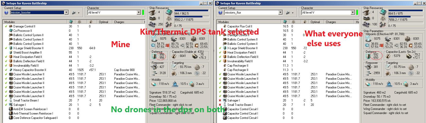Toggle red X on Small Tractor Beam I in missions_flux window
The image size is (426, 123).
click(220, 105)
